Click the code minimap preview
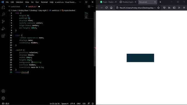Screen dimensions: 187x105 tap(89, 15)
